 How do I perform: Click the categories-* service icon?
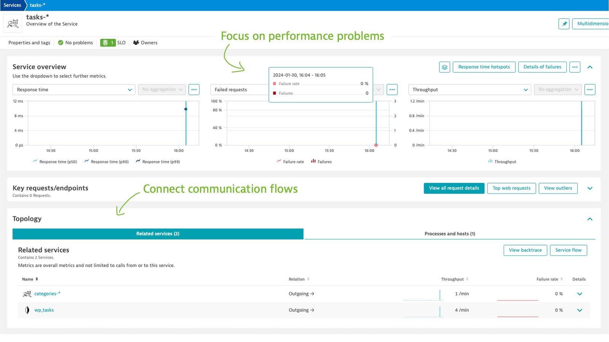(27, 294)
